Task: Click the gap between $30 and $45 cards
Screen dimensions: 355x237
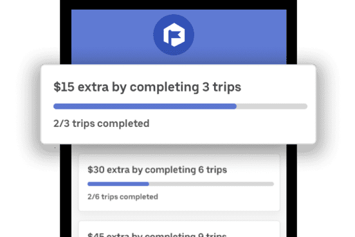Action: coord(179,216)
